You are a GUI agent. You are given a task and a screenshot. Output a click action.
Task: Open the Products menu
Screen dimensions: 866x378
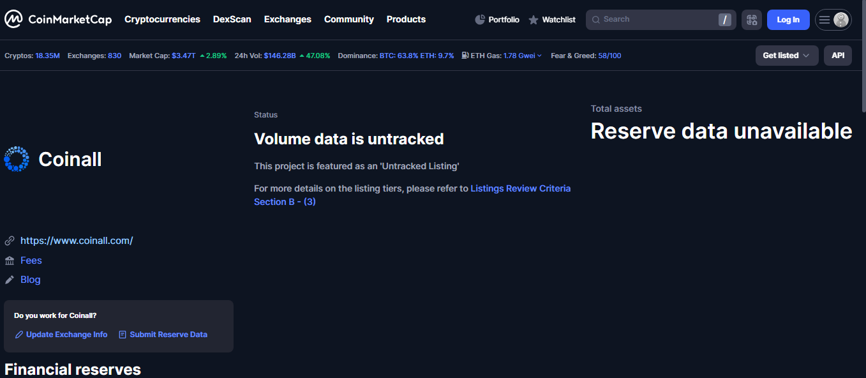pyautogui.click(x=406, y=19)
